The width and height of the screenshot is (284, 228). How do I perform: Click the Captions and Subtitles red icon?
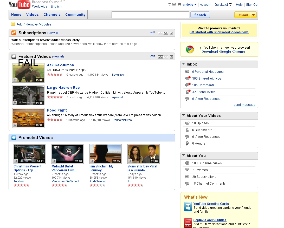(188, 223)
